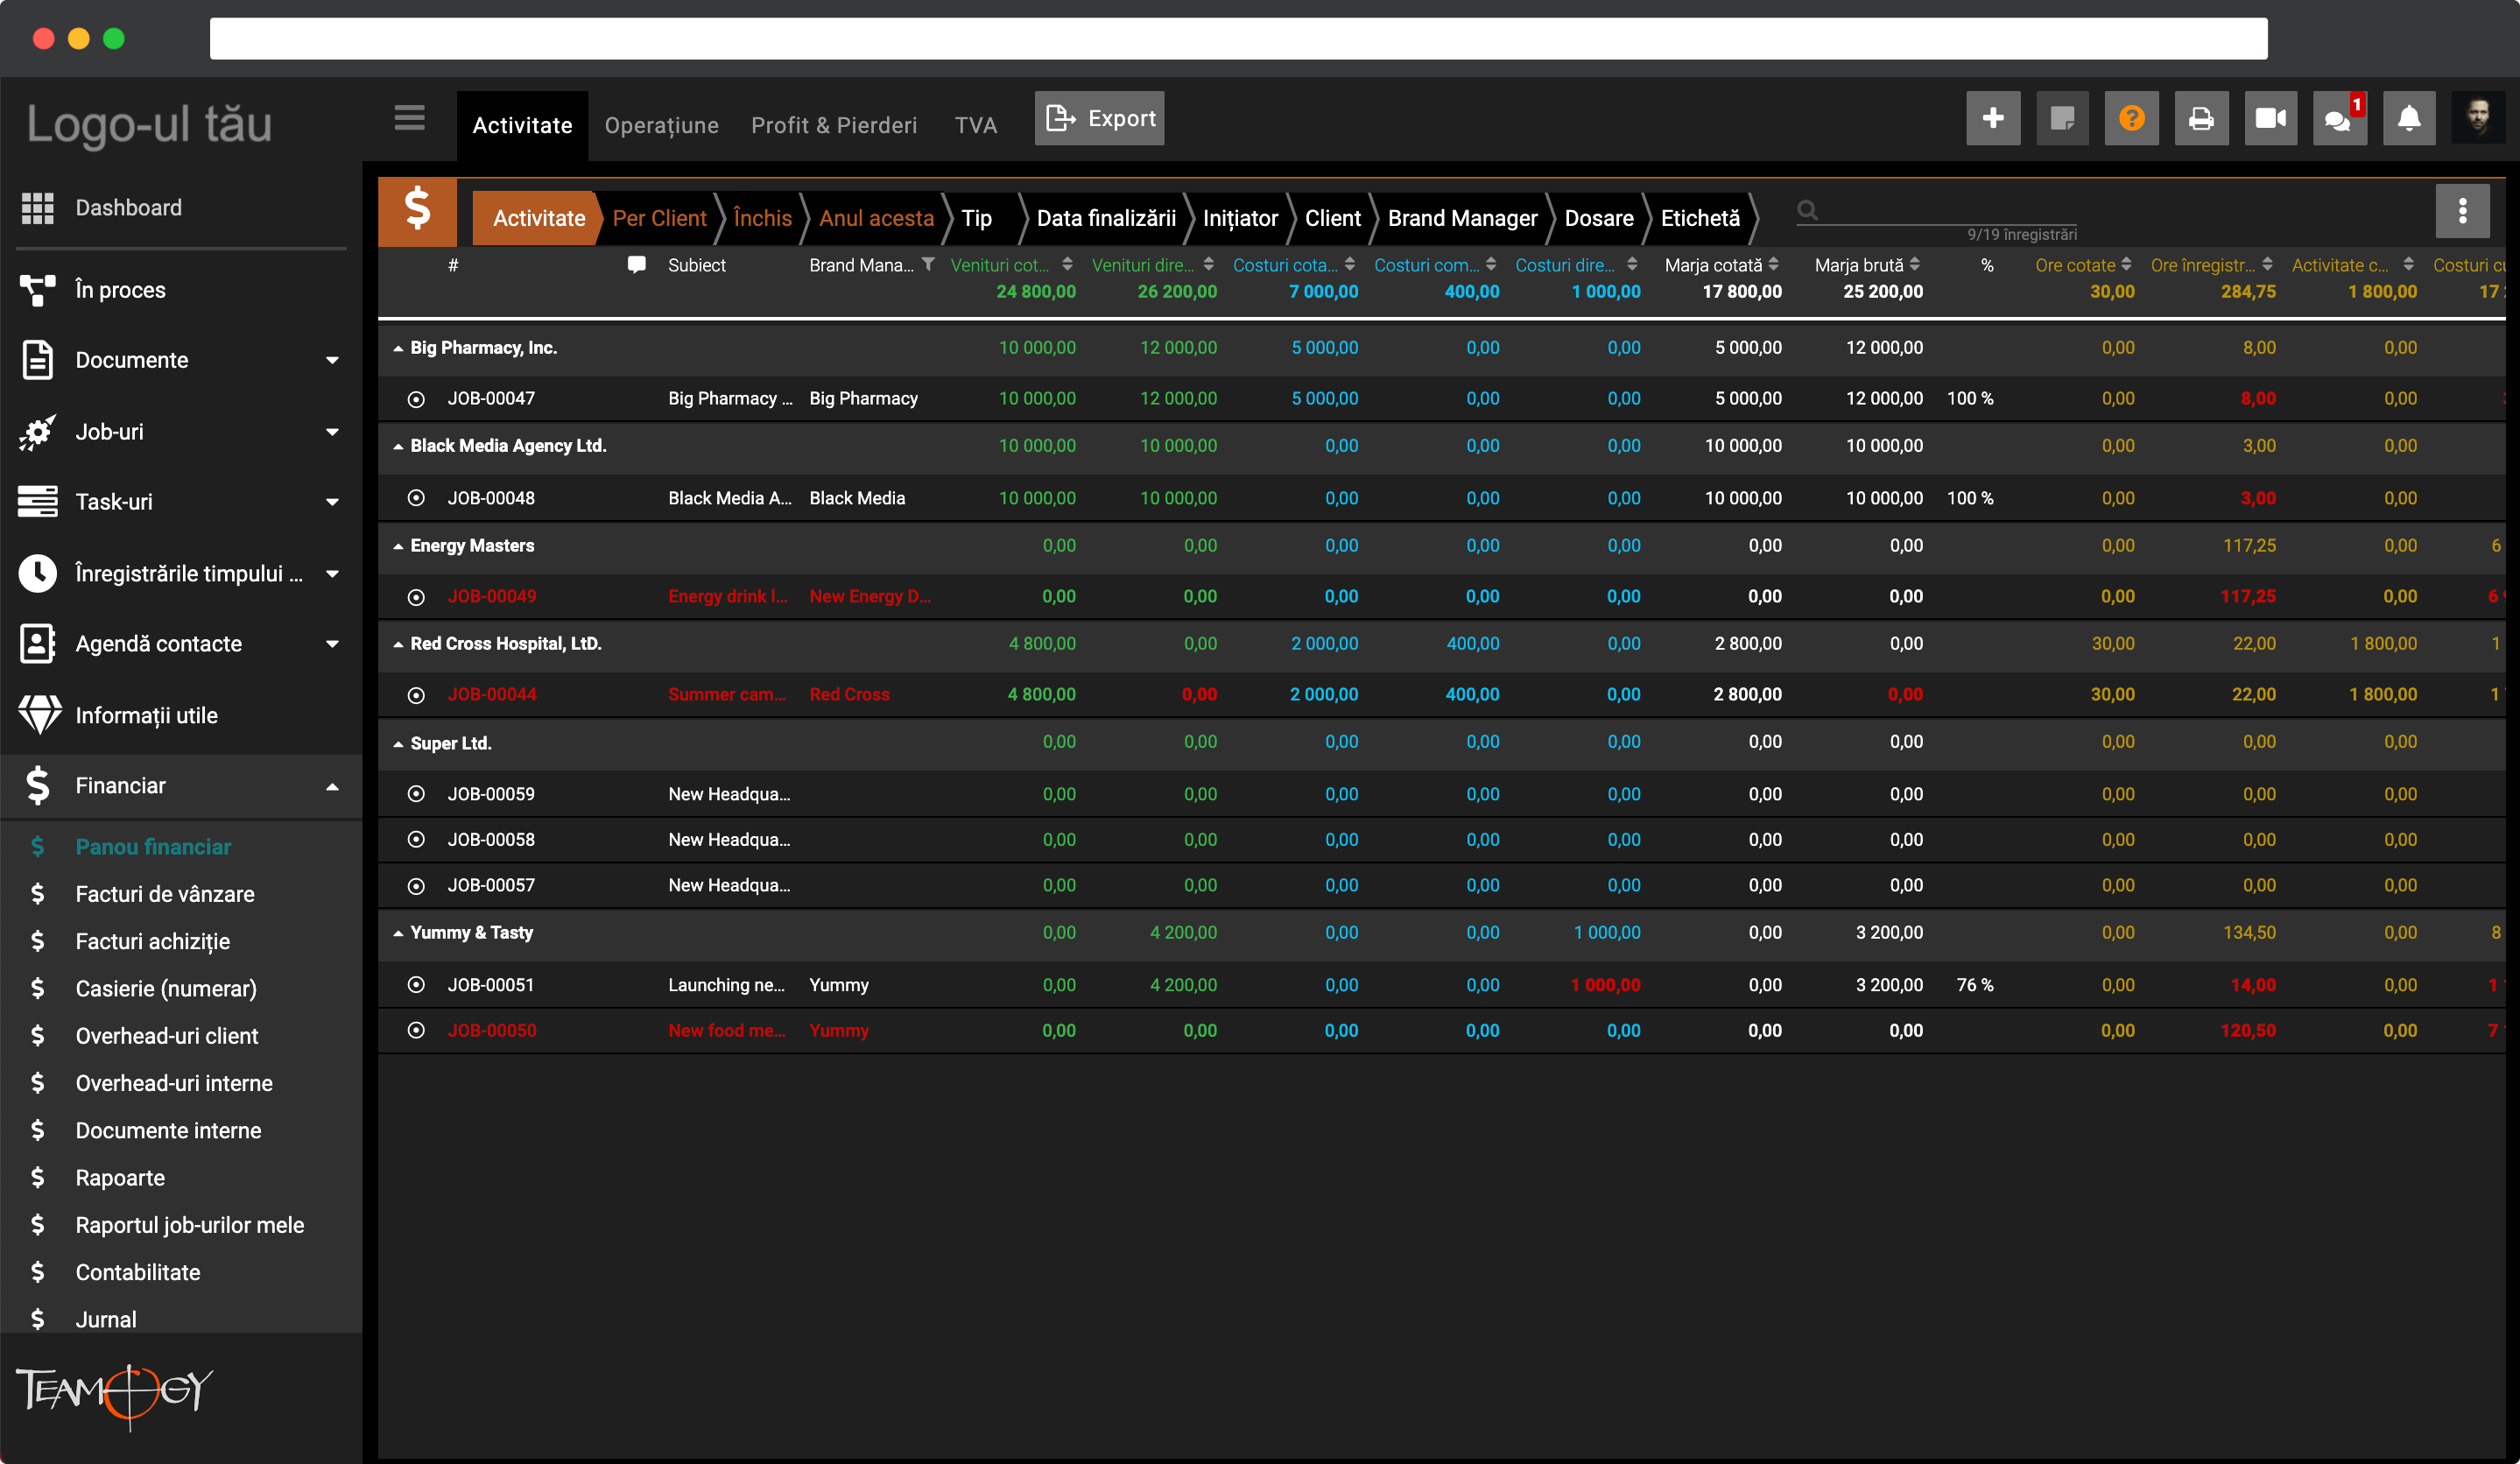Click the comment bubble column icon
This screenshot has height=1464, width=2520.
pyautogui.click(x=636, y=265)
